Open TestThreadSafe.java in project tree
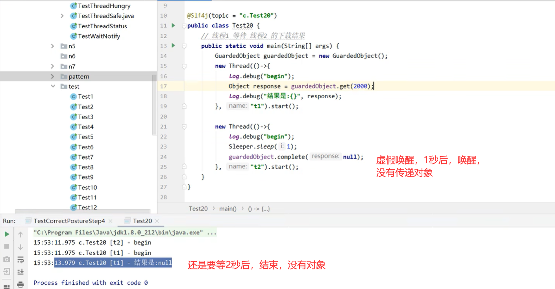The width and height of the screenshot is (555, 289). point(105,16)
